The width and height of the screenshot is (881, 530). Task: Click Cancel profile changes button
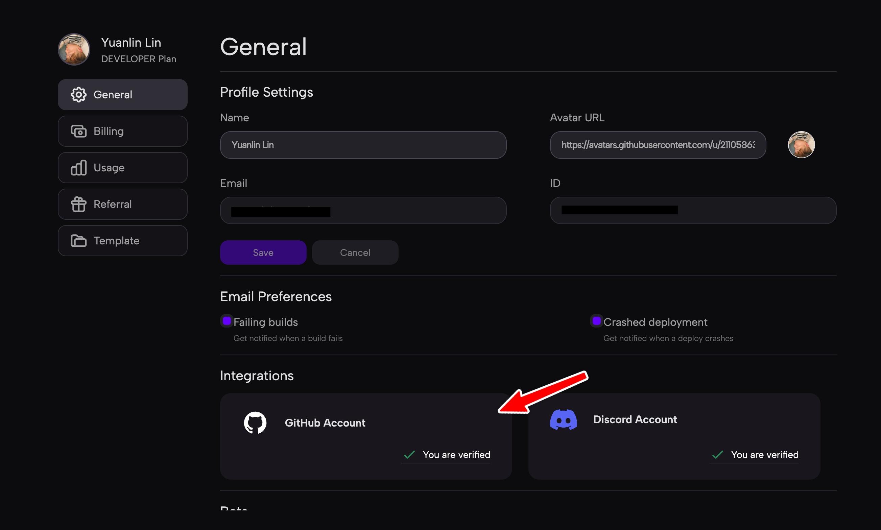click(355, 252)
